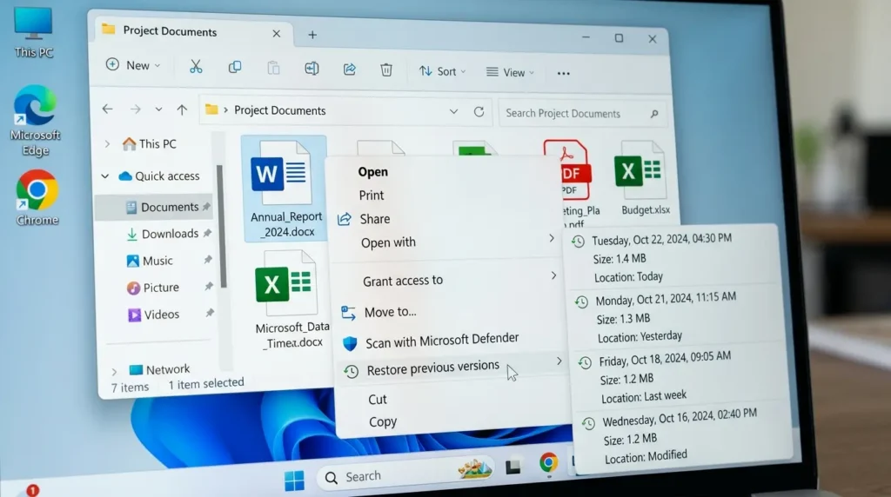891x497 pixels.
Task: Click the Share arrow icon in context menu
Action: click(x=345, y=219)
